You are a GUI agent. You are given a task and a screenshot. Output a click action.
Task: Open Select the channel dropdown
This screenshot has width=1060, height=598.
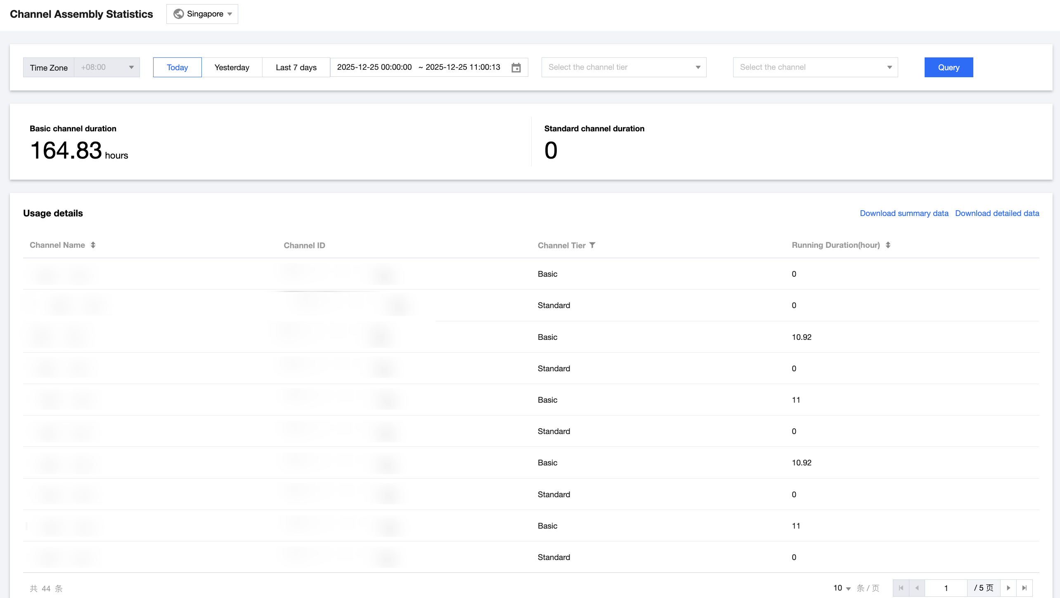coord(815,67)
